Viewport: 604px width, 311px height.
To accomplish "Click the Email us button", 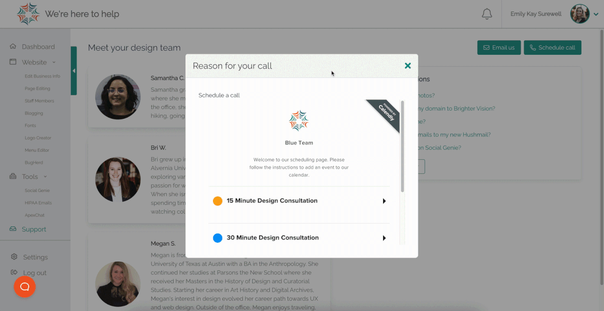I will (x=499, y=47).
